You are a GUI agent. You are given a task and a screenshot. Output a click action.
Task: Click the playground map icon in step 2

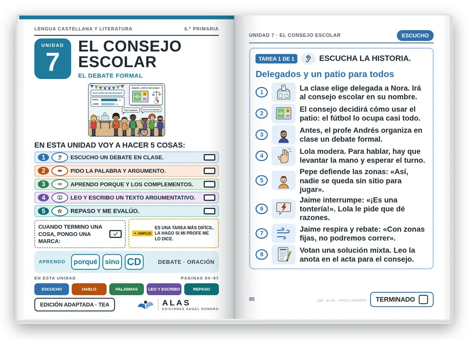283,114
